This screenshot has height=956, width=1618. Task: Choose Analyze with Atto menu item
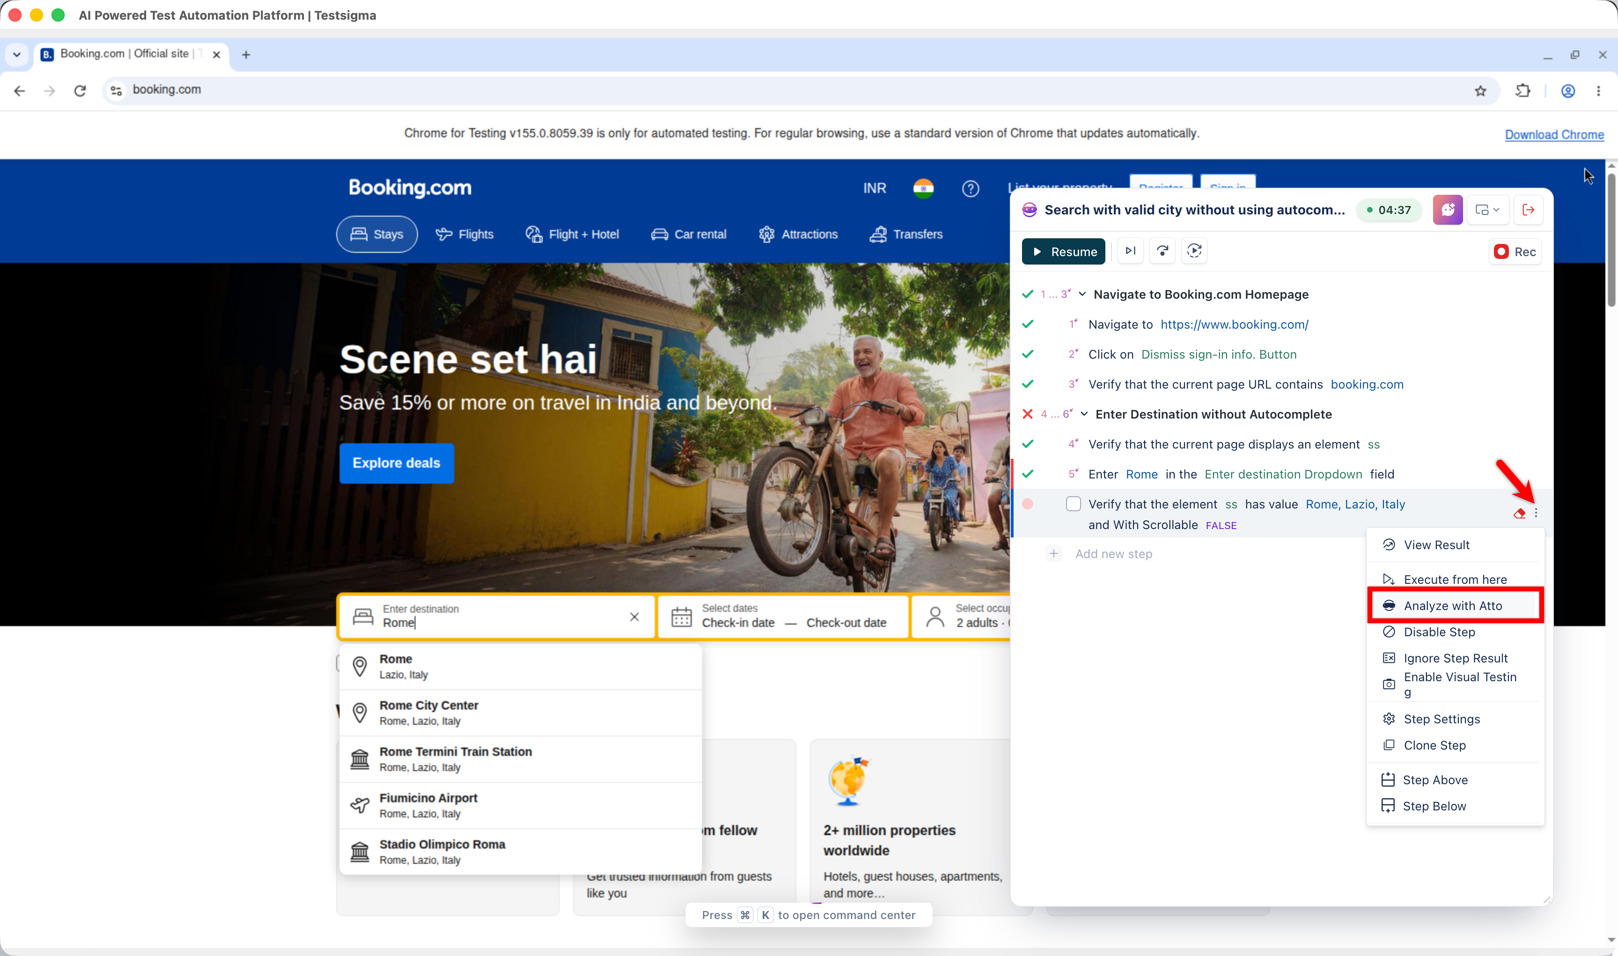[x=1455, y=605]
